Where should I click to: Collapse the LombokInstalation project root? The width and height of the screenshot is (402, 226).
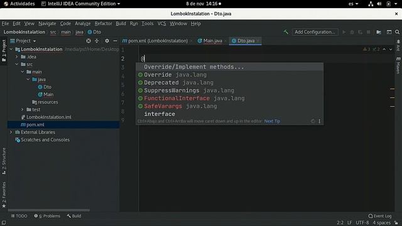click(x=11, y=49)
